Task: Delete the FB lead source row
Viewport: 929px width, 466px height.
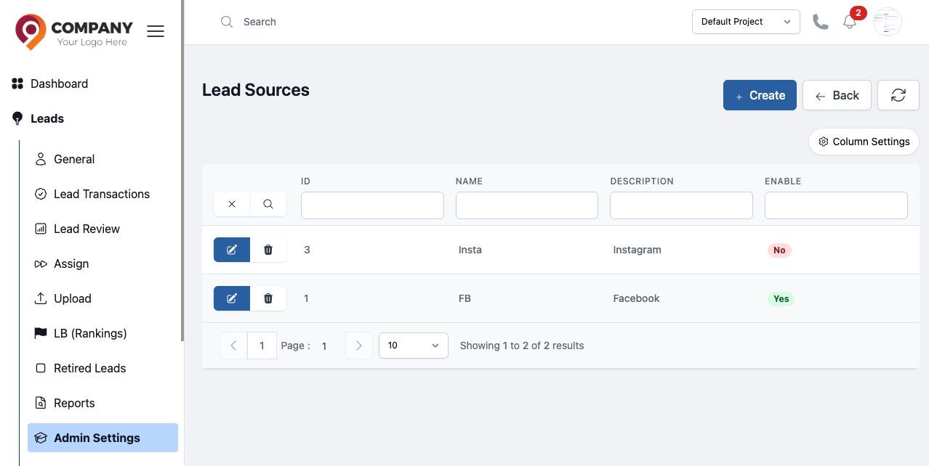Action: click(x=268, y=298)
